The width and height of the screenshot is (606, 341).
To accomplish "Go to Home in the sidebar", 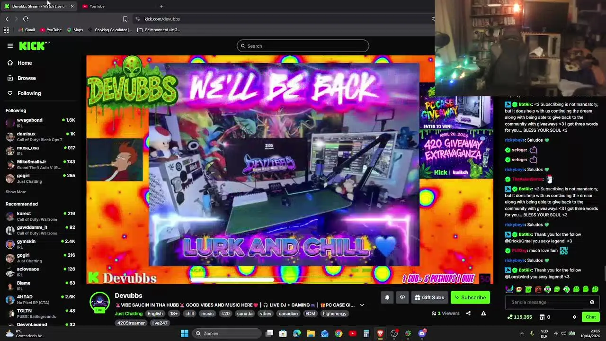I will tap(19, 63).
